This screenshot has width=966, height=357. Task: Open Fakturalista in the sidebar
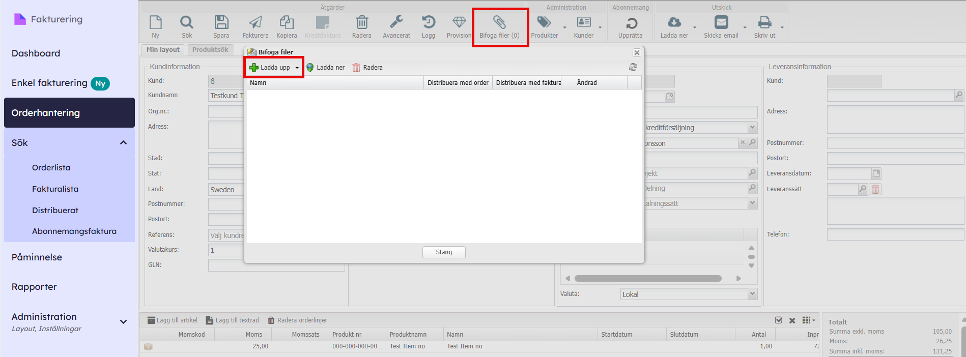(x=55, y=189)
